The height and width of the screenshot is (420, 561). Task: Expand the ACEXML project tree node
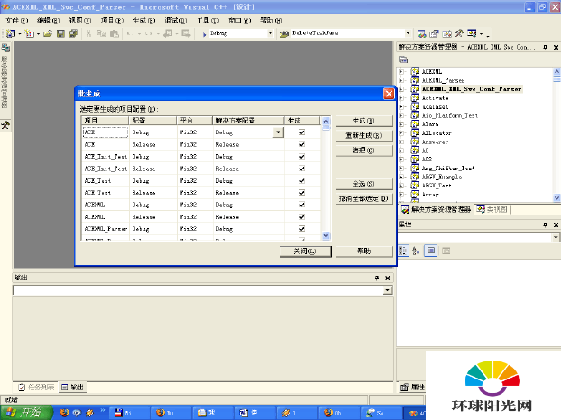pyautogui.click(x=401, y=71)
